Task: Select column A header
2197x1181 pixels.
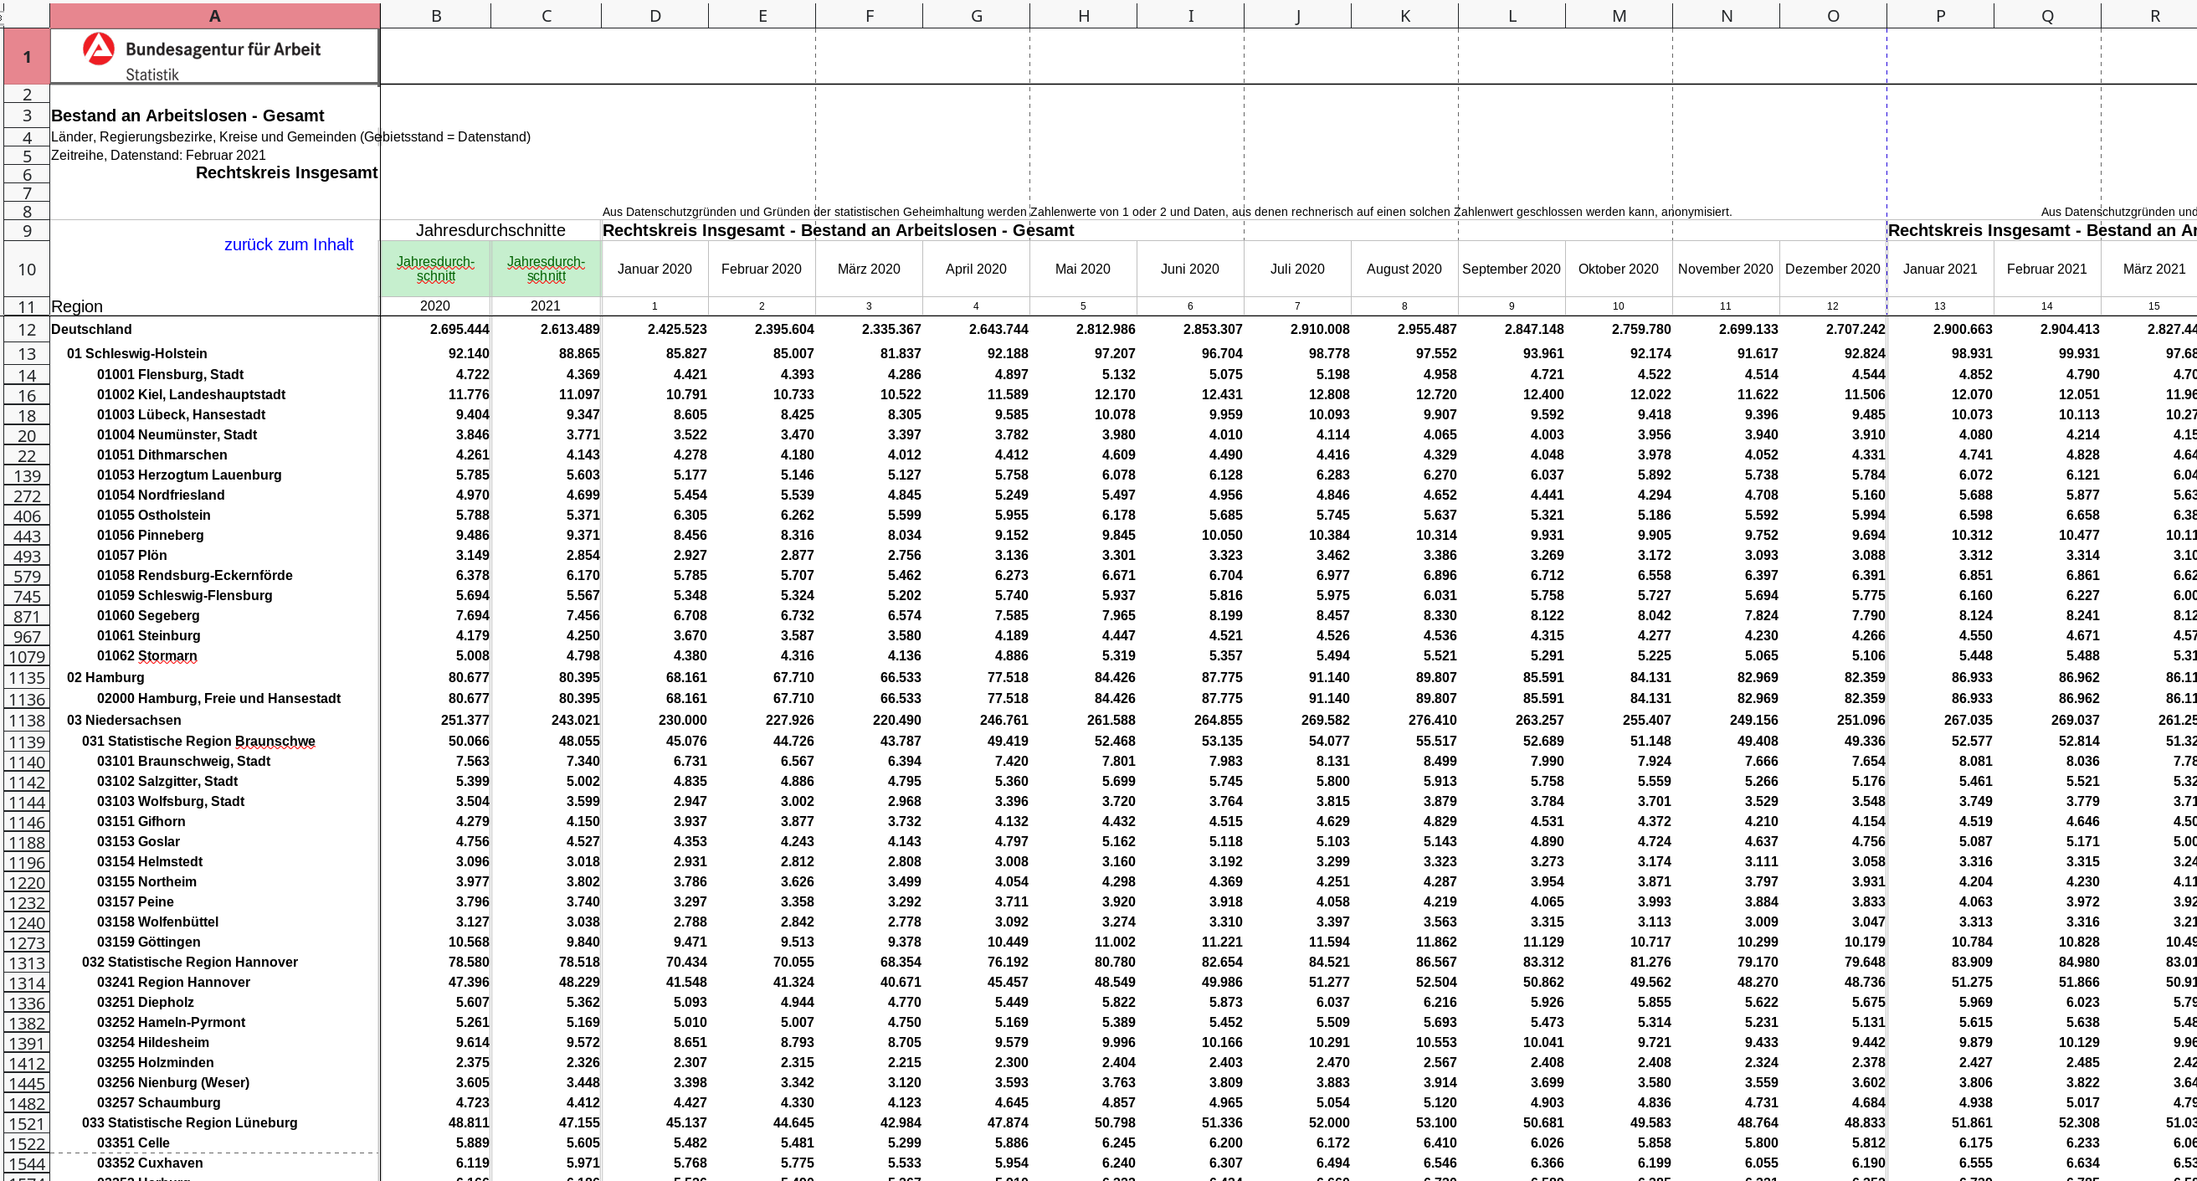Action: coord(215,15)
